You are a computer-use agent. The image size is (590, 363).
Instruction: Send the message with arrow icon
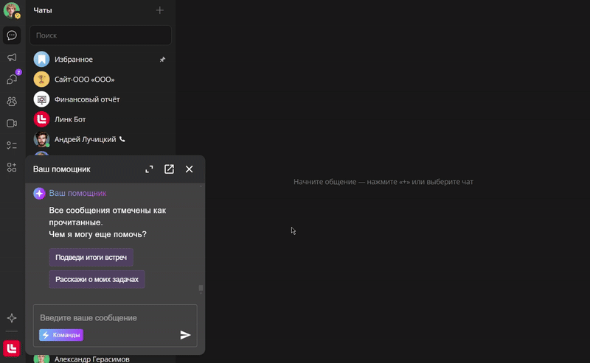[185, 335]
